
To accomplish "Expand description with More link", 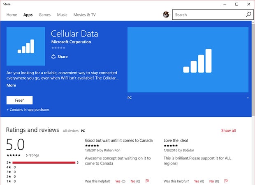I will (11, 85).
